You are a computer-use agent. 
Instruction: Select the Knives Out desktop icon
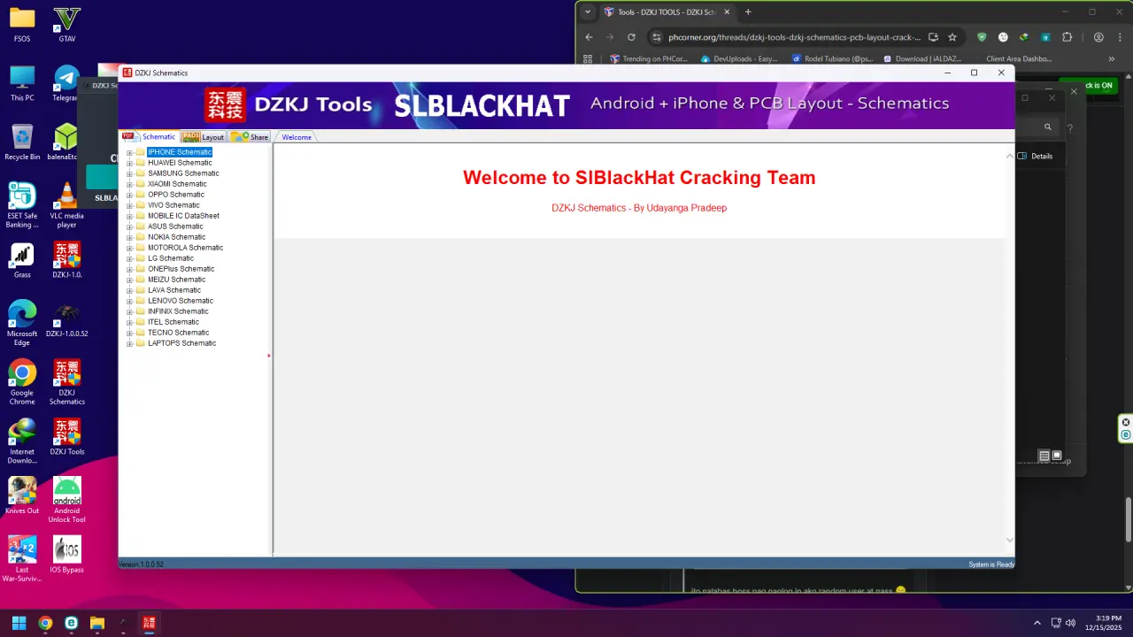click(22, 495)
